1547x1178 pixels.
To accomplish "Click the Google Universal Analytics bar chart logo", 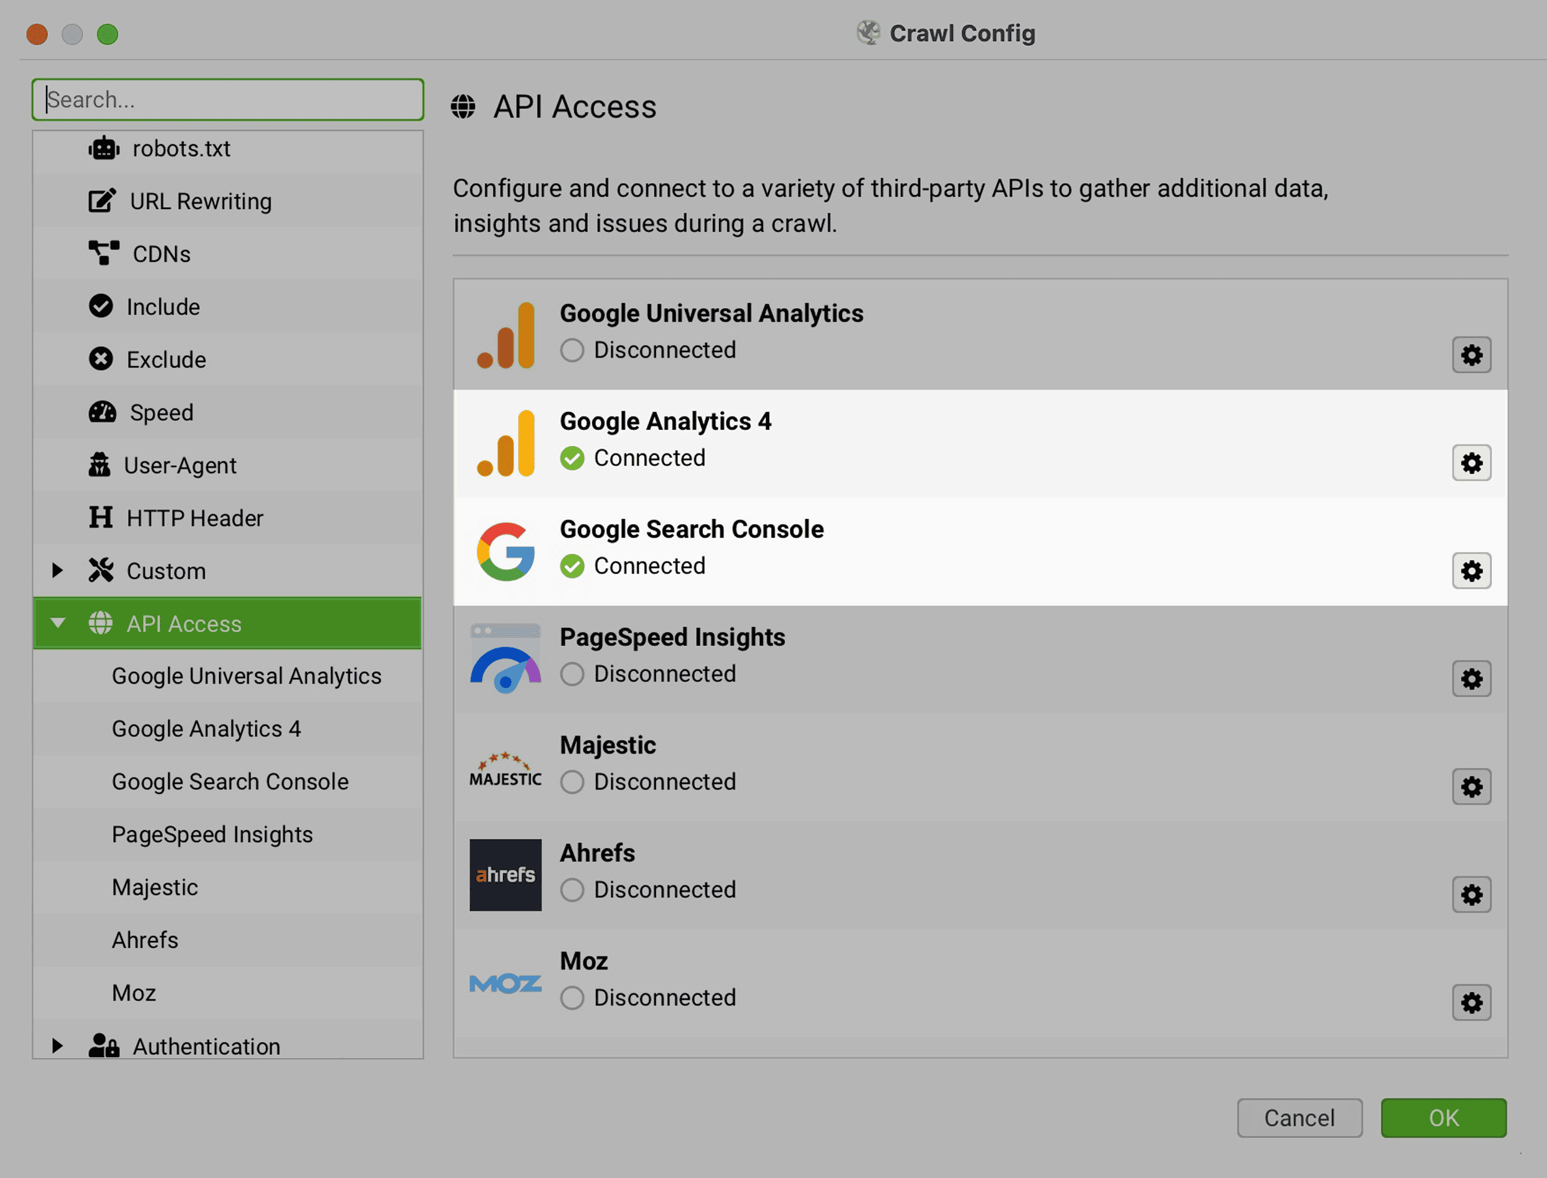I will pos(506,335).
